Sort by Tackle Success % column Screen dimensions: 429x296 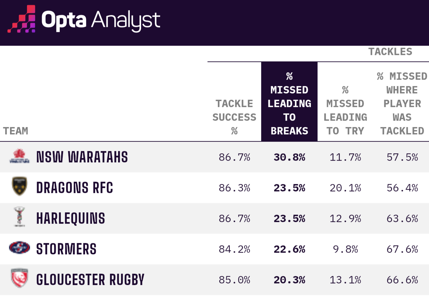point(234,117)
